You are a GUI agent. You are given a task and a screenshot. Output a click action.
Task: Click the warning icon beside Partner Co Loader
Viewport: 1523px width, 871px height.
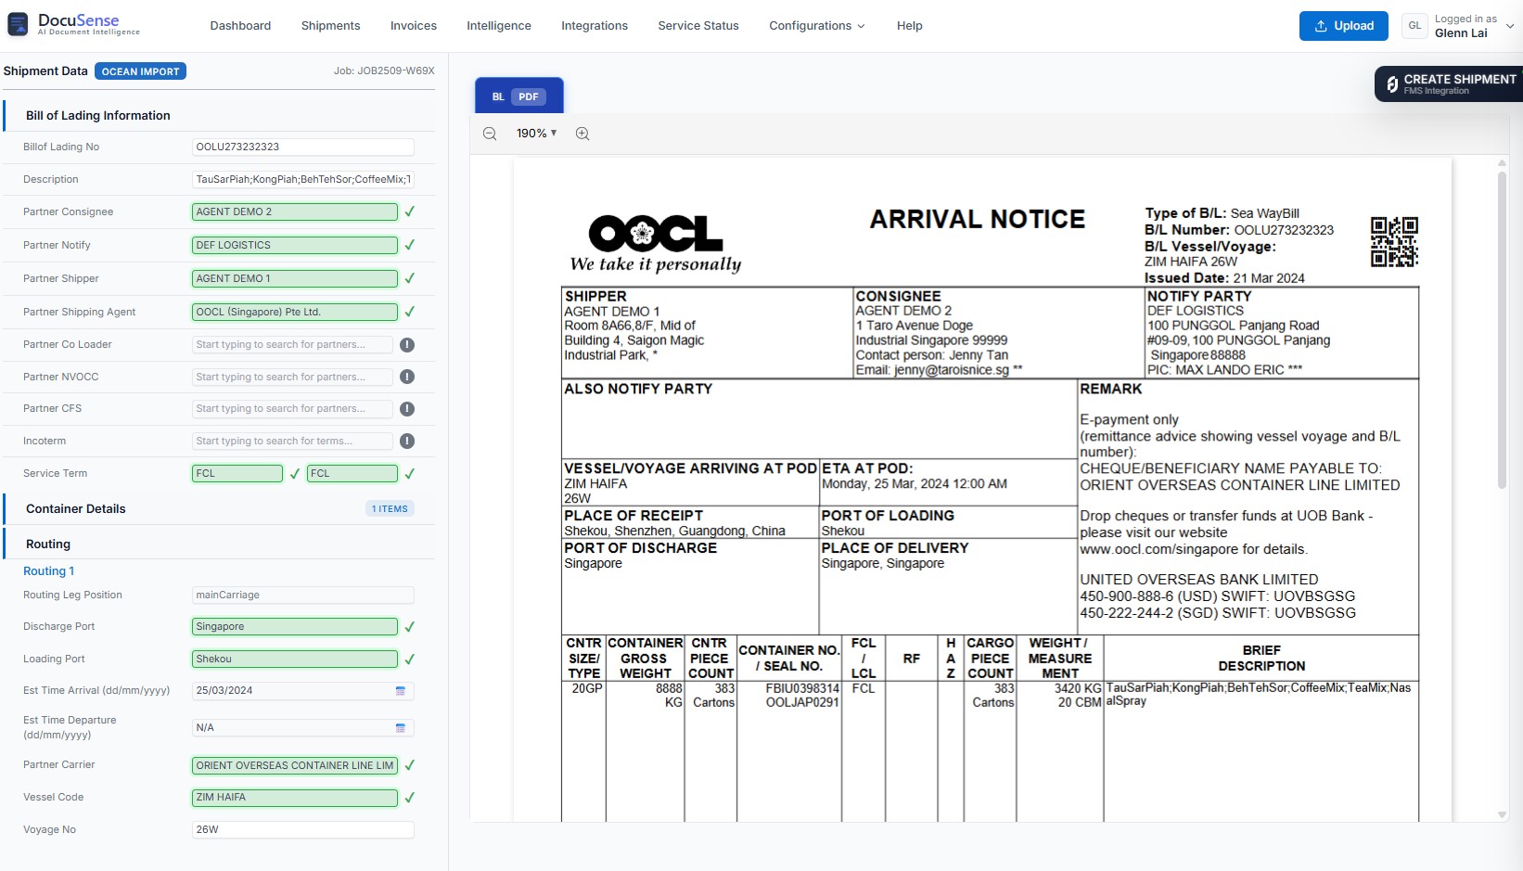pos(407,345)
